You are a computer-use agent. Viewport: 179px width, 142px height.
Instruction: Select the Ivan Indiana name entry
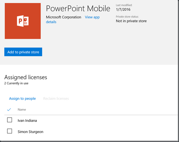[x=27, y=121]
